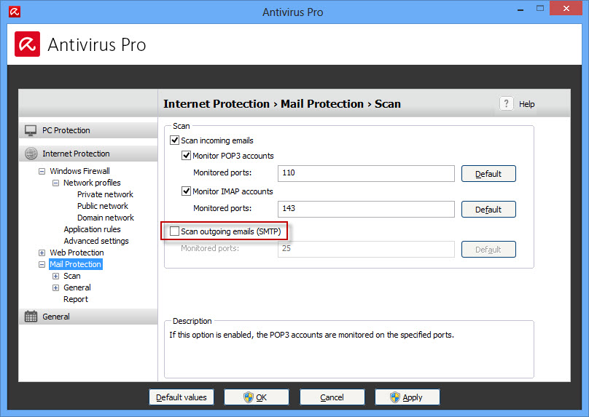Collapse the Mail Protection tree node
This screenshot has height=417, width=589.
(42, 264)
